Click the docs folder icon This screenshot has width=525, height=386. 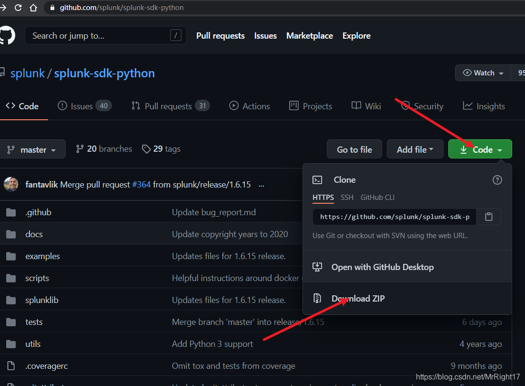click(11, 234)
